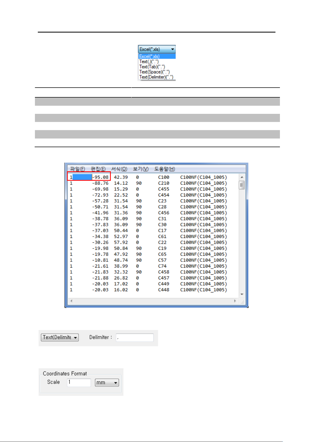Open the 파일(F) menu

[77, 169]
